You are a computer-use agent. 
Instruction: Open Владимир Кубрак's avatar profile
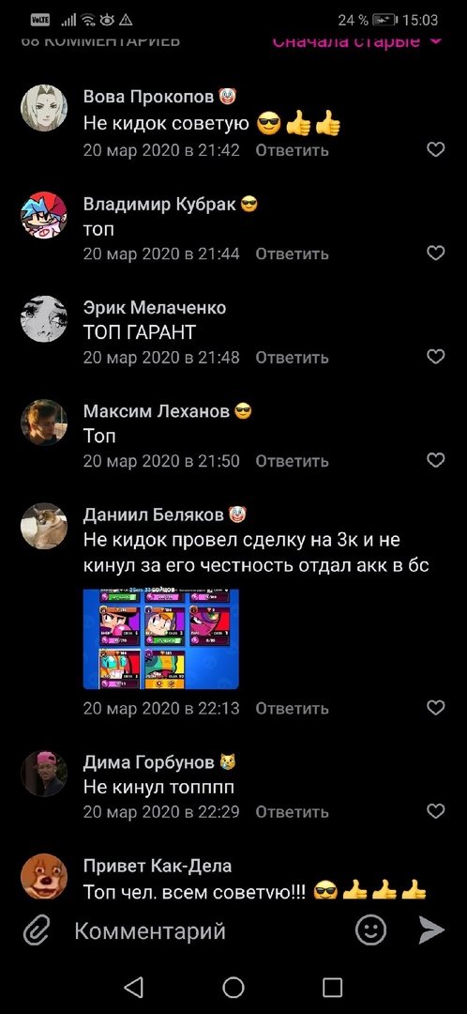44,215
